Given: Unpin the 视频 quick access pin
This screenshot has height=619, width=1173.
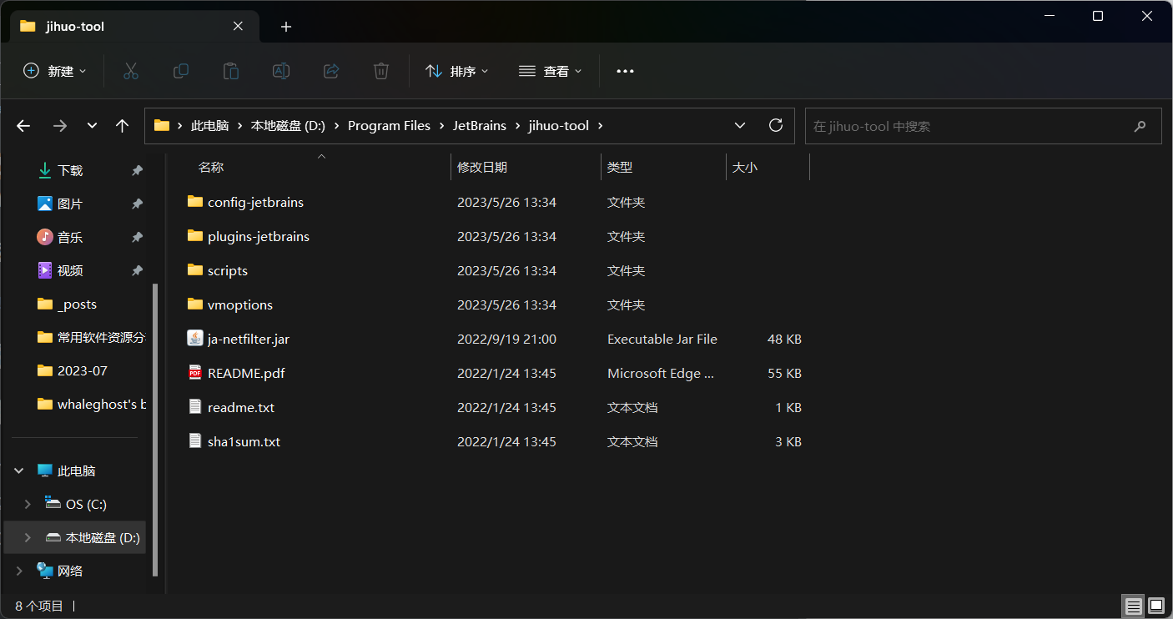Looking at the screenshot, I should click(137, 270).
